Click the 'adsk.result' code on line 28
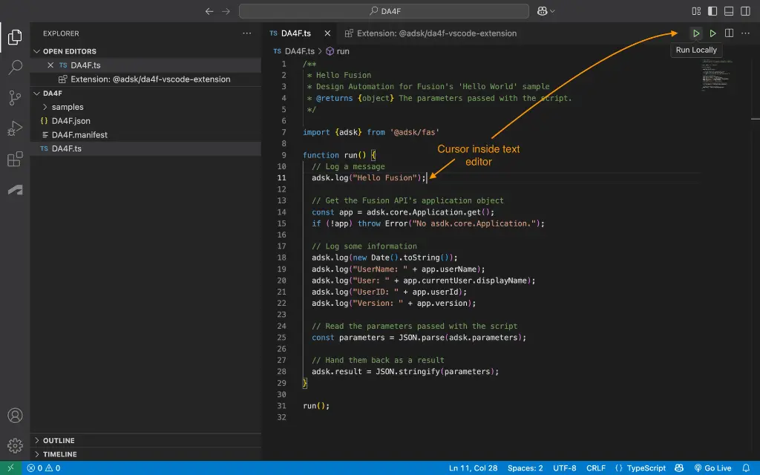The width and height of the screenshot is (760, 475). point(337,372)
